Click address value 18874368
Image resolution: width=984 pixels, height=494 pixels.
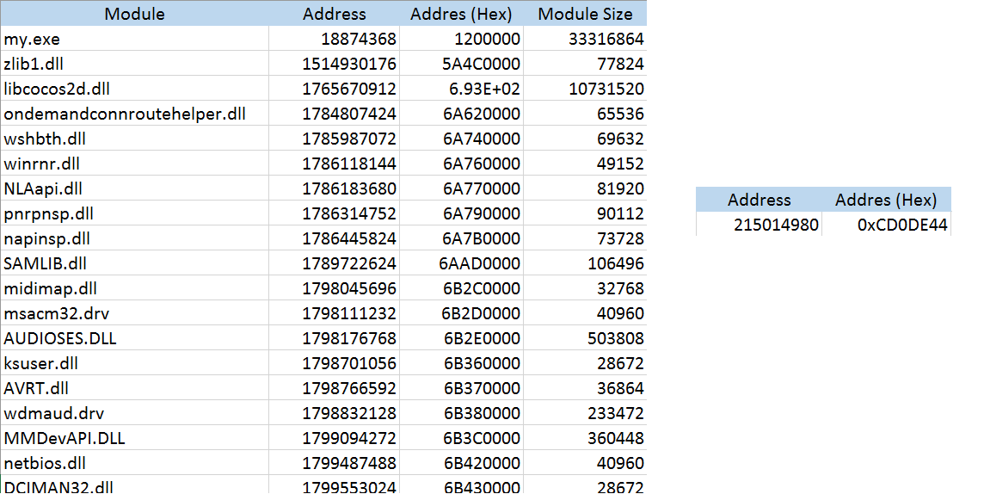click(334, 38)
